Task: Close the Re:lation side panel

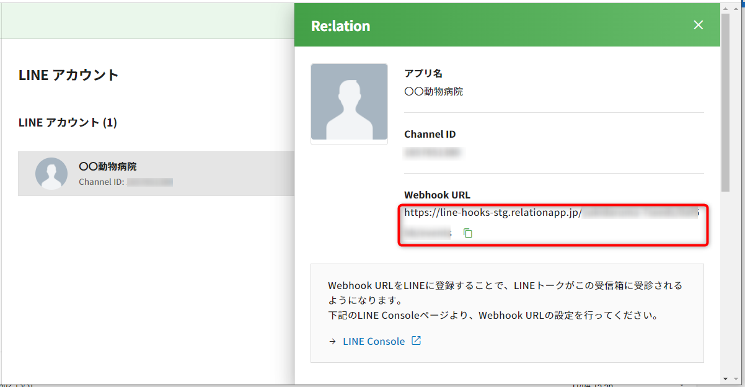Action: point(699,25)
